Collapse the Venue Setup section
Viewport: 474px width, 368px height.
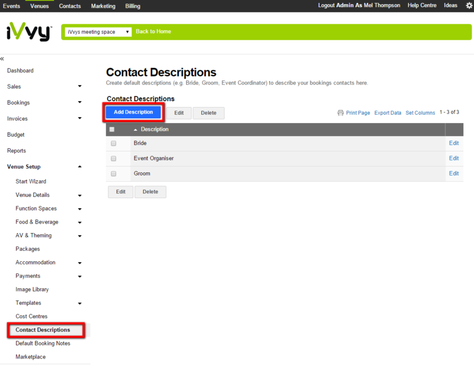pos(79,167)
